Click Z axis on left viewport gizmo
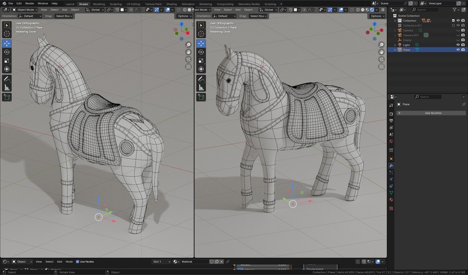 (181, 24)
